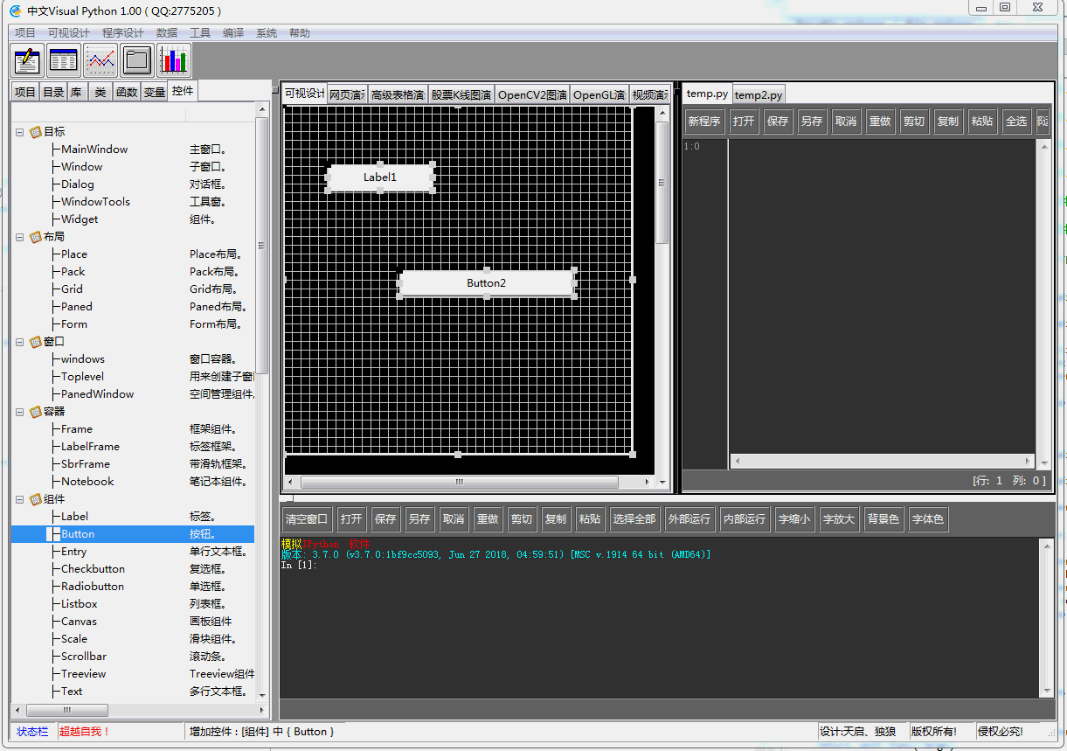Click 内部运行 in the console toolbar

click(745, 519)
